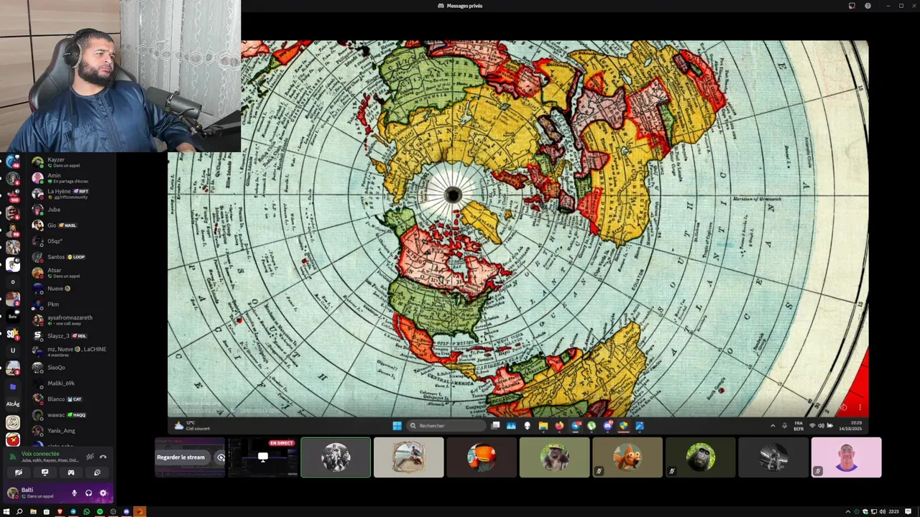Image resolution: width=920 pixels, height=517 pixels.
Task: Open WhatsApp in host taskbar
Action: click(86, 511)
